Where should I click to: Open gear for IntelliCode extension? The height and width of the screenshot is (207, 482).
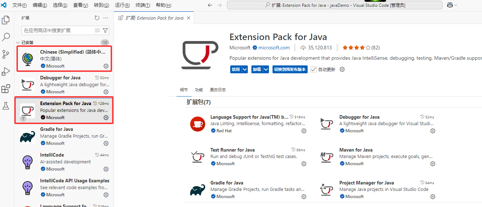pyautogui.click(x=106, y=169)
